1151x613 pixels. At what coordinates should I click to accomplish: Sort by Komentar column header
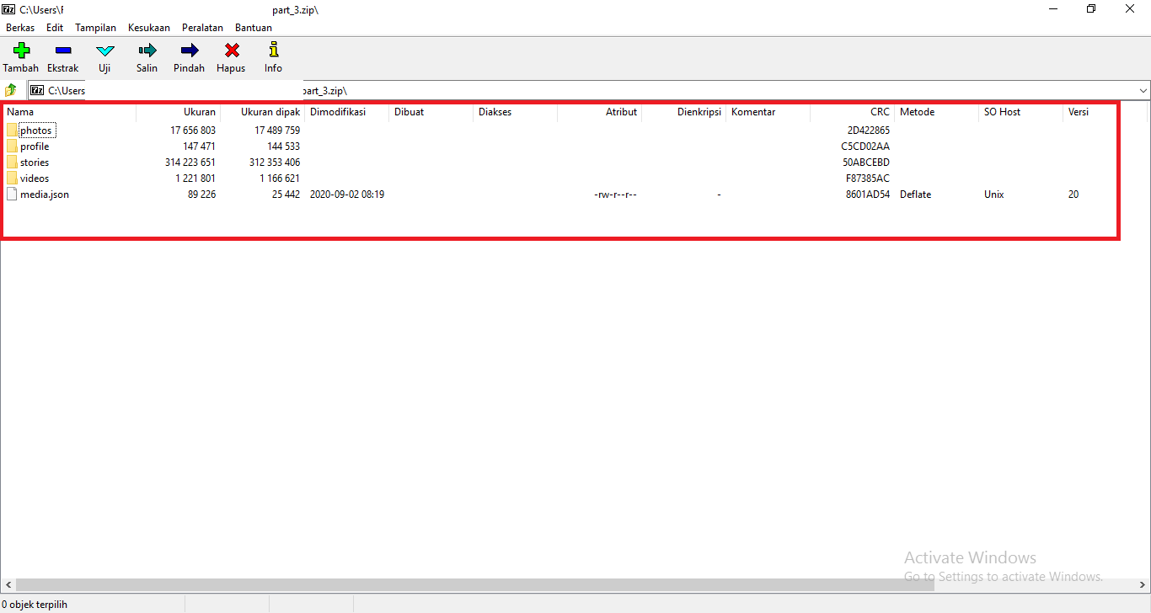[768, 112]
